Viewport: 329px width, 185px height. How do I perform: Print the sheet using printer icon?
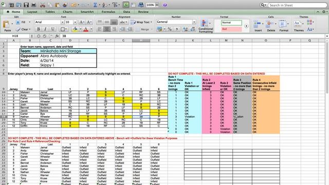pos(33,5)
